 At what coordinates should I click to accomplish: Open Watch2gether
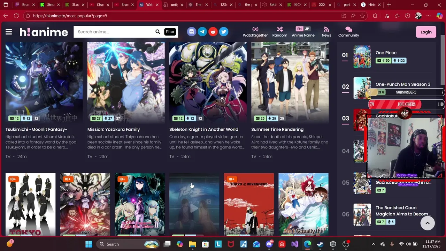tap(255, 32)
